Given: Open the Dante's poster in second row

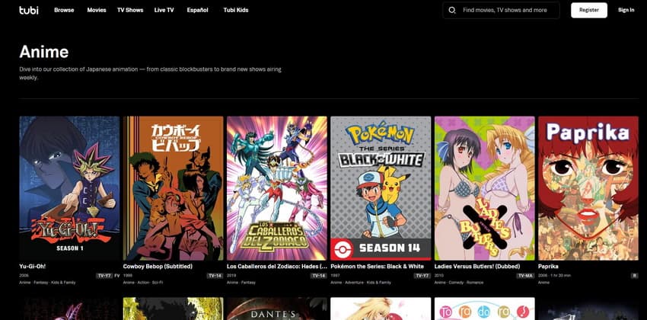Looking at the screenshot, I should 277,309.
